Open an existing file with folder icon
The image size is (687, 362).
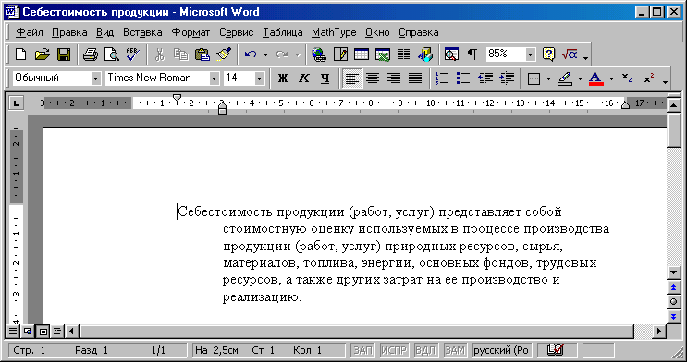tap(42, 54)
